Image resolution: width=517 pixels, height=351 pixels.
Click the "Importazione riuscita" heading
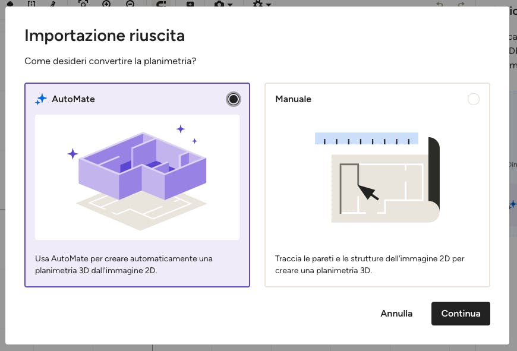105,36
